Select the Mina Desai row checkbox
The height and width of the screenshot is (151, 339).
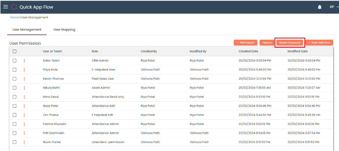tap(15, 97)
